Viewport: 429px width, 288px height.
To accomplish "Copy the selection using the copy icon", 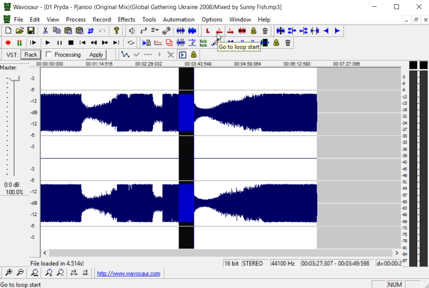I will (x=57, y=31).
